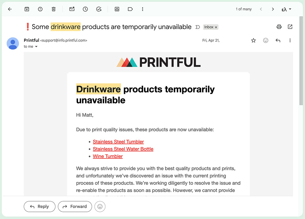Viewport: 305px width, 219px height.
Task: Delete the Printful email
Action: pos(54,9)
